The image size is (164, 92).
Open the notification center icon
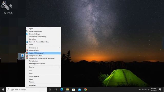160,89
